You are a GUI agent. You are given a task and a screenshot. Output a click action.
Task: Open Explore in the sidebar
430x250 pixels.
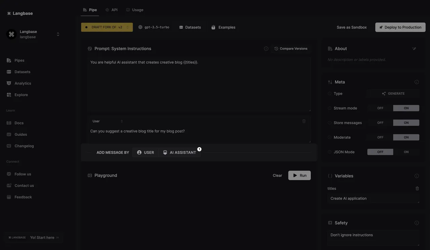click(21, 95)
